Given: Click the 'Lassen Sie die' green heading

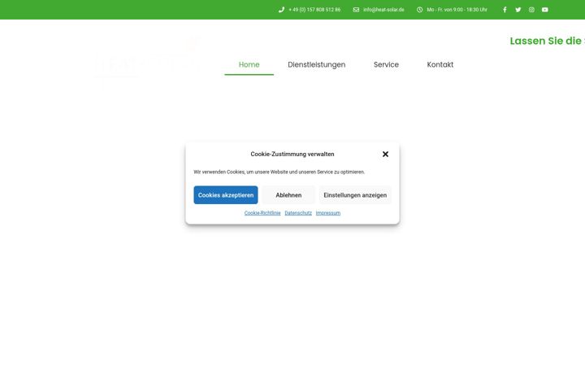Looking at the screenshot, I should click(547, 41).
